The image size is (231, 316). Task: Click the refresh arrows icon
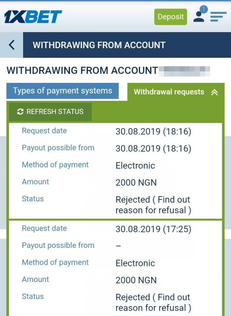20,112
